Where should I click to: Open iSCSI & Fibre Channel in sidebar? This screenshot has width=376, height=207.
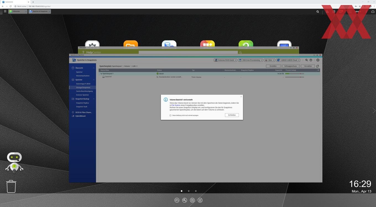point(82,112)
